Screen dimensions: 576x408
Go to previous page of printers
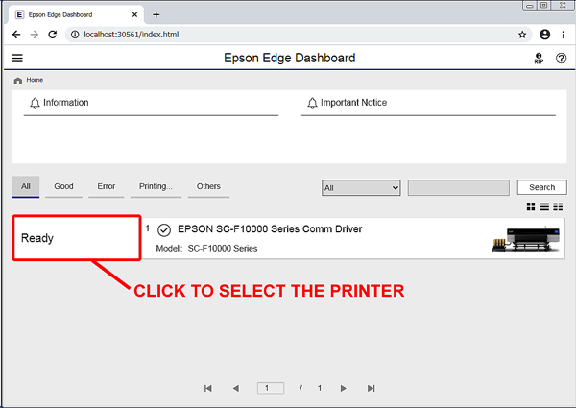point(236,388)
